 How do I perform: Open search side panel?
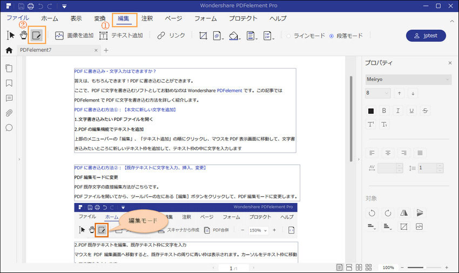coord(9,128)
